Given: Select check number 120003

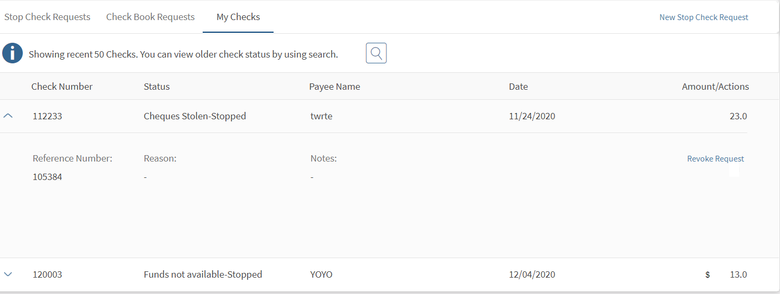Looking at the screenshot, I should (x=47, y=274).
